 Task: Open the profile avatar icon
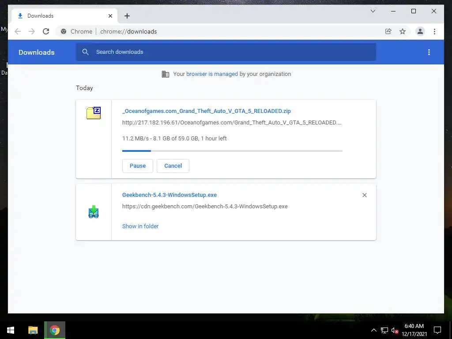click(420, 31)
